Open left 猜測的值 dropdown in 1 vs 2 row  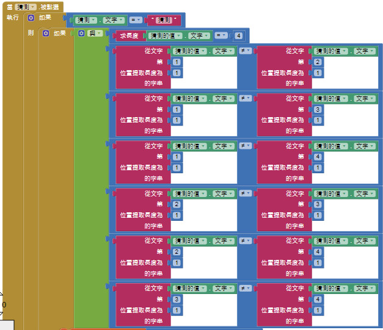pos(190,51)
